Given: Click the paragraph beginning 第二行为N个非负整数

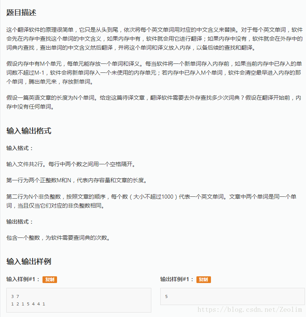Looking at the screenshot, I should (151, 201).
